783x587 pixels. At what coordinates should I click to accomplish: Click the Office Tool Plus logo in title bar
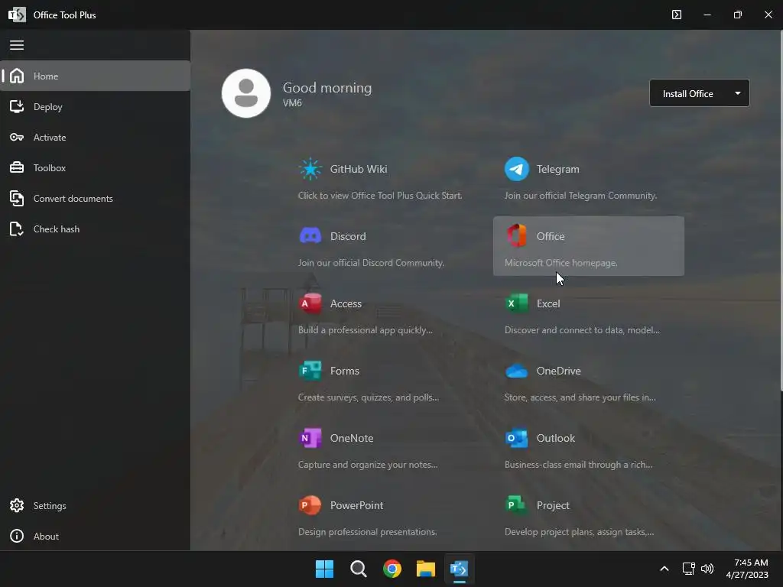(x=17, y=15)
